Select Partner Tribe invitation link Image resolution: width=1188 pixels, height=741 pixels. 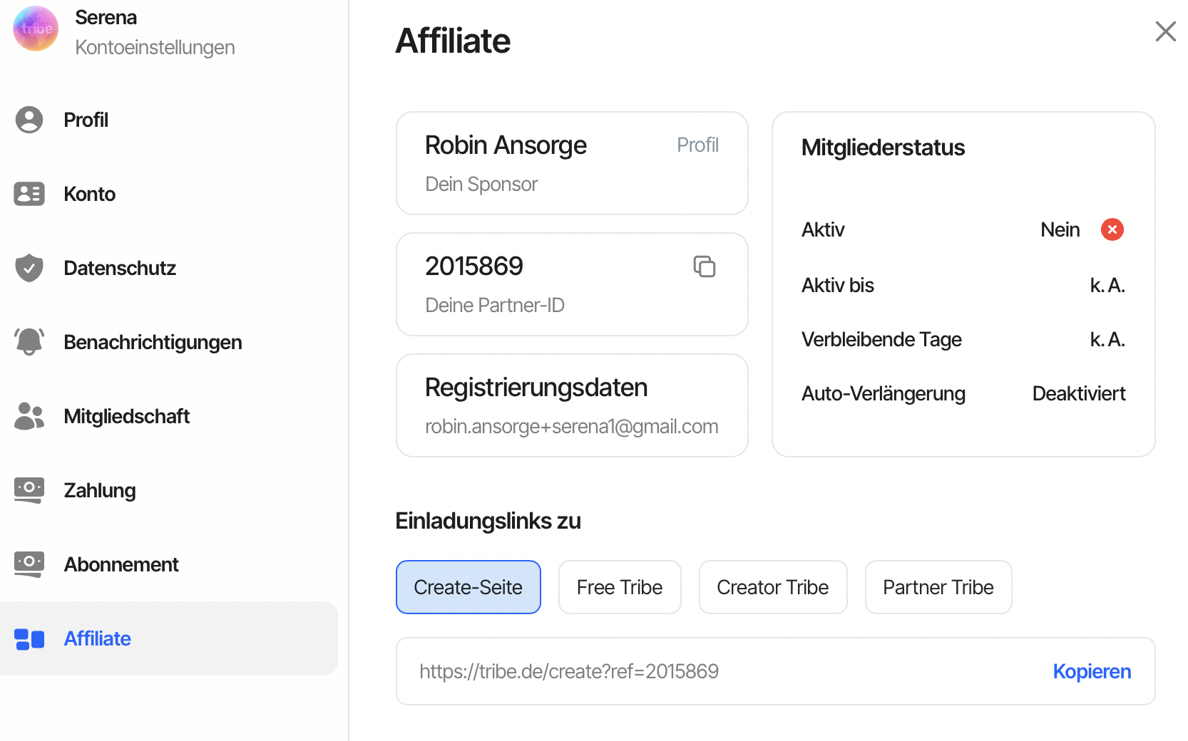pyautogui.click(x=938, y=587)
